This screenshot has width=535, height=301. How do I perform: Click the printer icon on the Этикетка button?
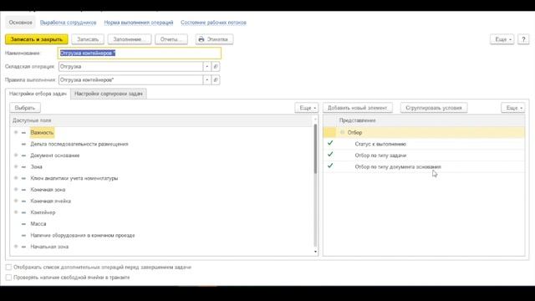pos(201,39)
